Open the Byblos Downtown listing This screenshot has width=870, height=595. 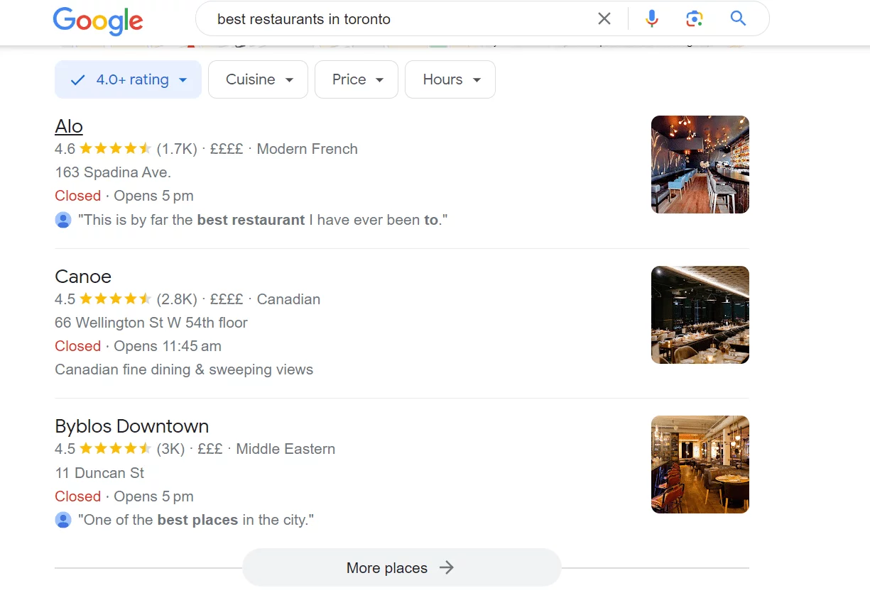(131, 426)
